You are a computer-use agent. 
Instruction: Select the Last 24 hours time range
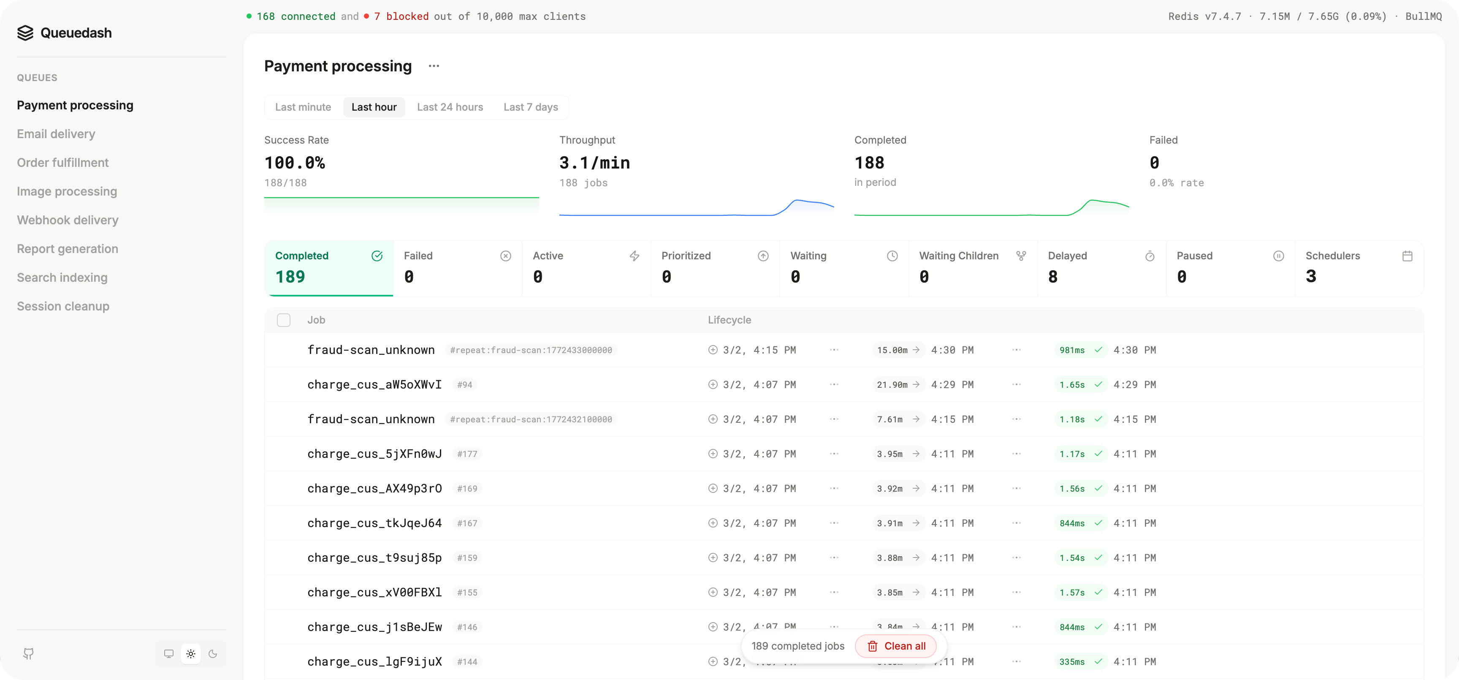(x=450, y=107)
